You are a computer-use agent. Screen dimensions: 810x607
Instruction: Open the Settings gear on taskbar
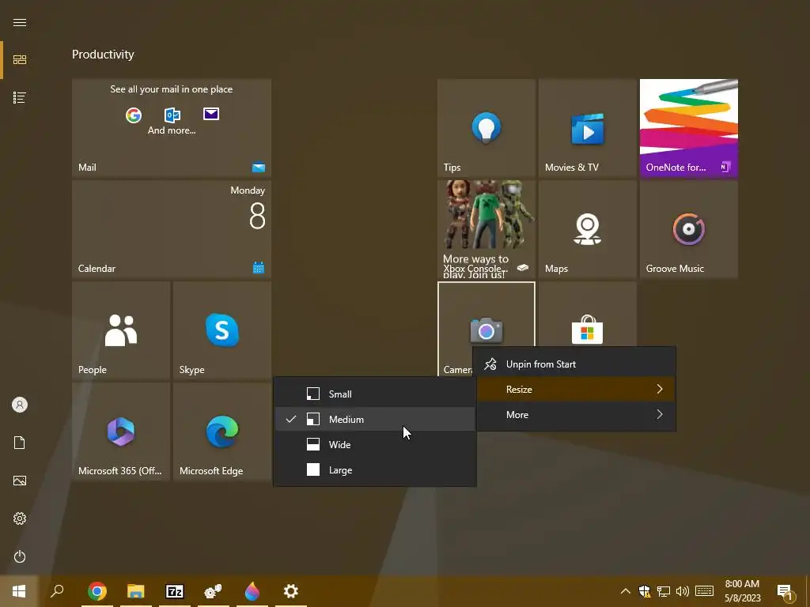coord(291,591)
